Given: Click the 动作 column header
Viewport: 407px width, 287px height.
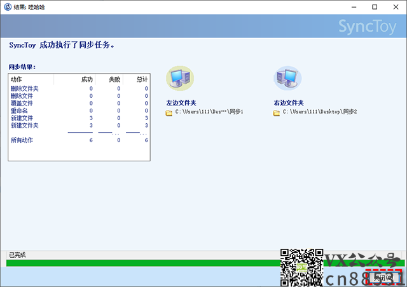Looking at the screenshot, I should [31, 79].
